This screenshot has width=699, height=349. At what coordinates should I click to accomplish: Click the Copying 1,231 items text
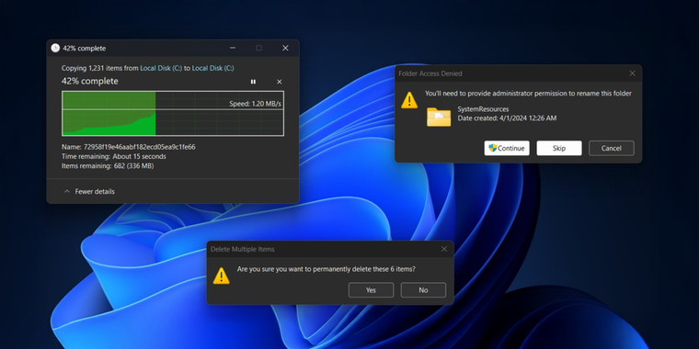147,68
